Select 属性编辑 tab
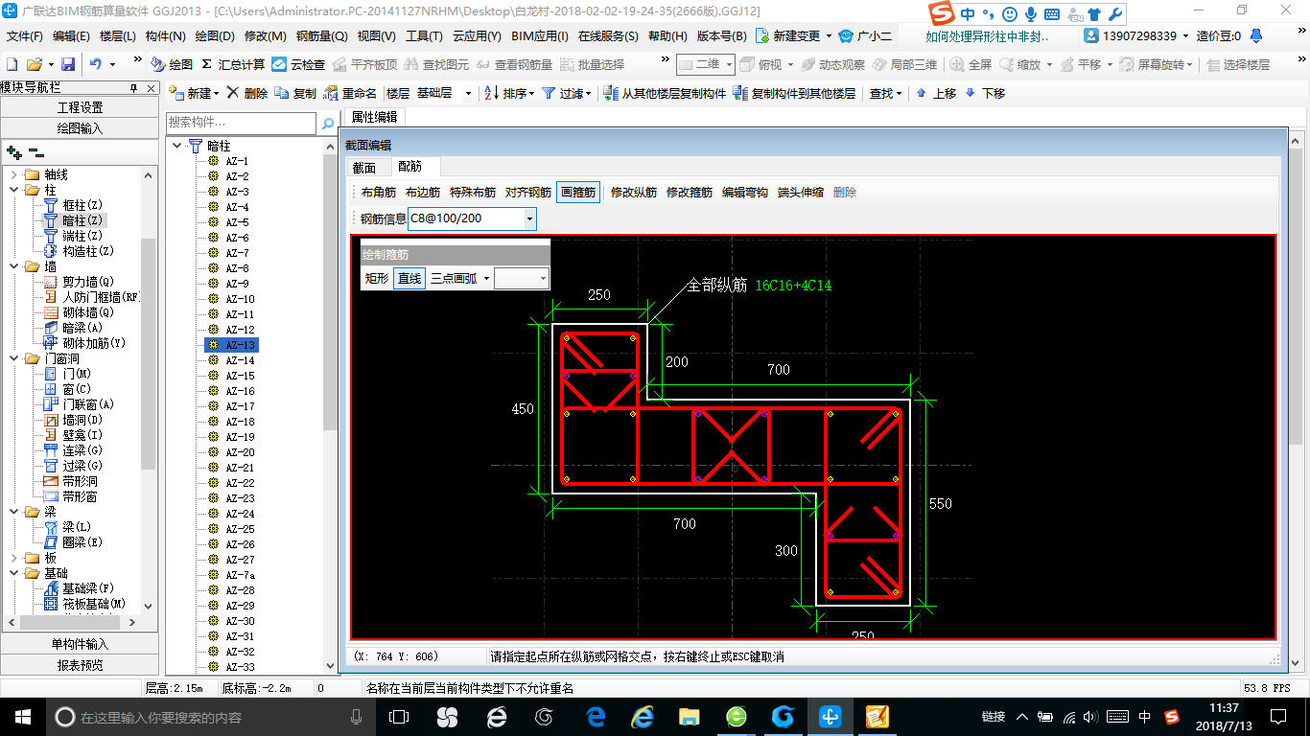 (x=374, y=117)
